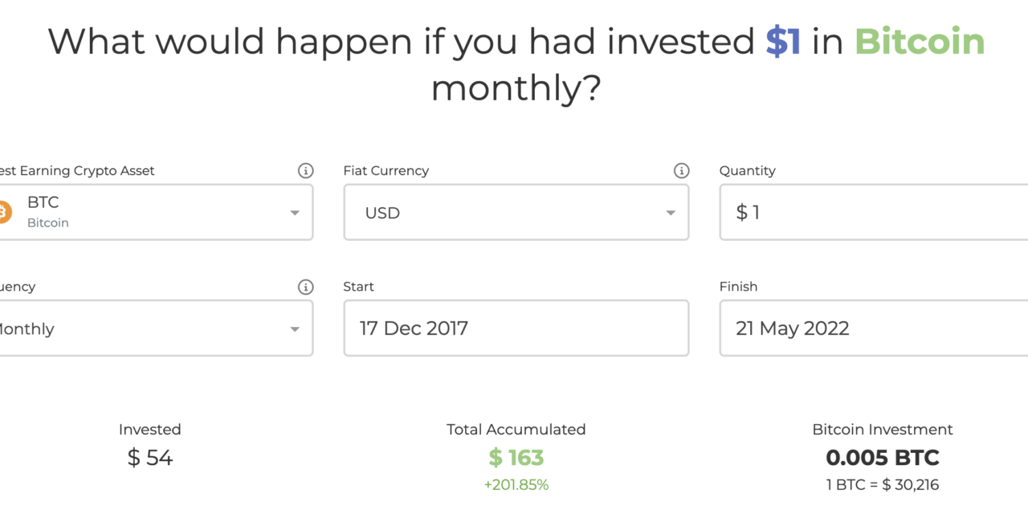Expand the Monthly frequency dropdown
Screen dimensions: 1028x514
click(x=294, y=328)
